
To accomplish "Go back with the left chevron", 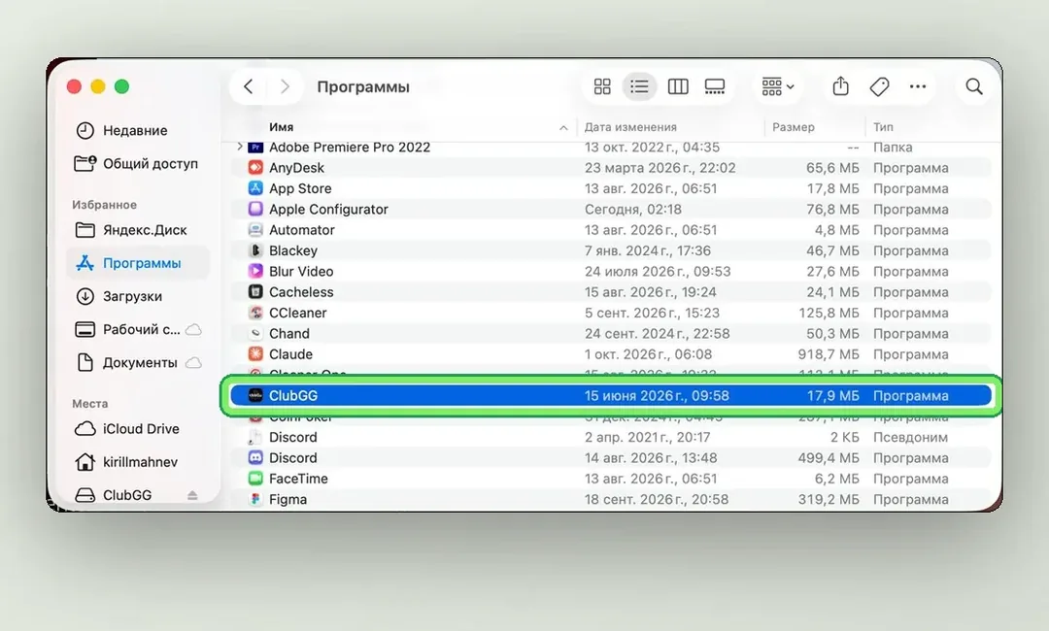I will [x=249, y=87].
